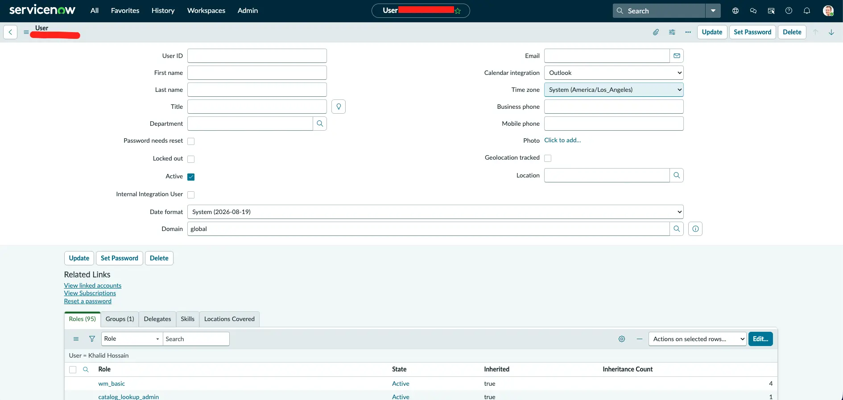Open Calendar integration dropdown

tap(614, 73)
